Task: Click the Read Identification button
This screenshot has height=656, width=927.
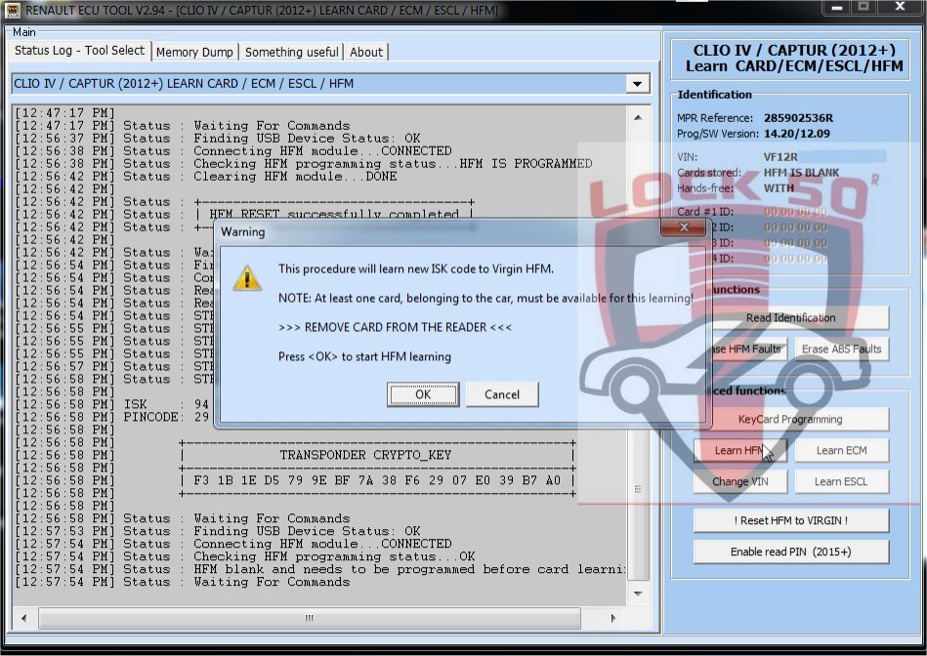Action: tap(790, 317)
